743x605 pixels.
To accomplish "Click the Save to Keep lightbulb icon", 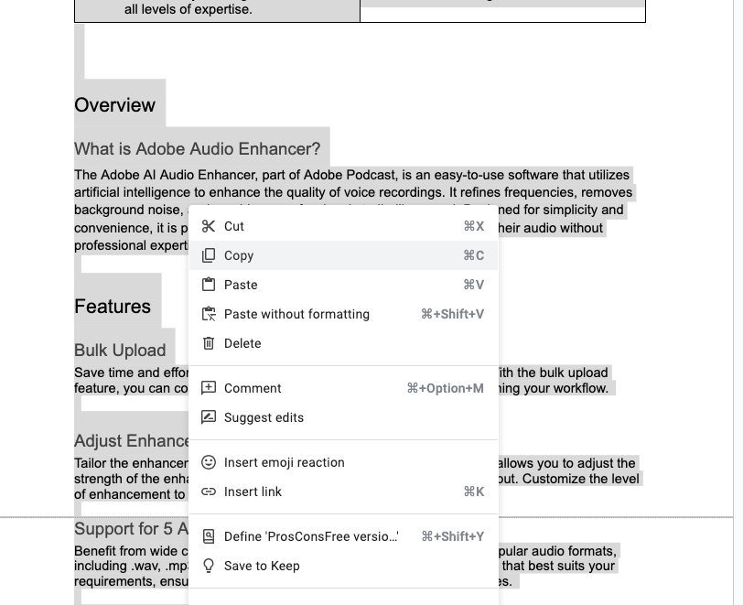I will click(209, 566).
